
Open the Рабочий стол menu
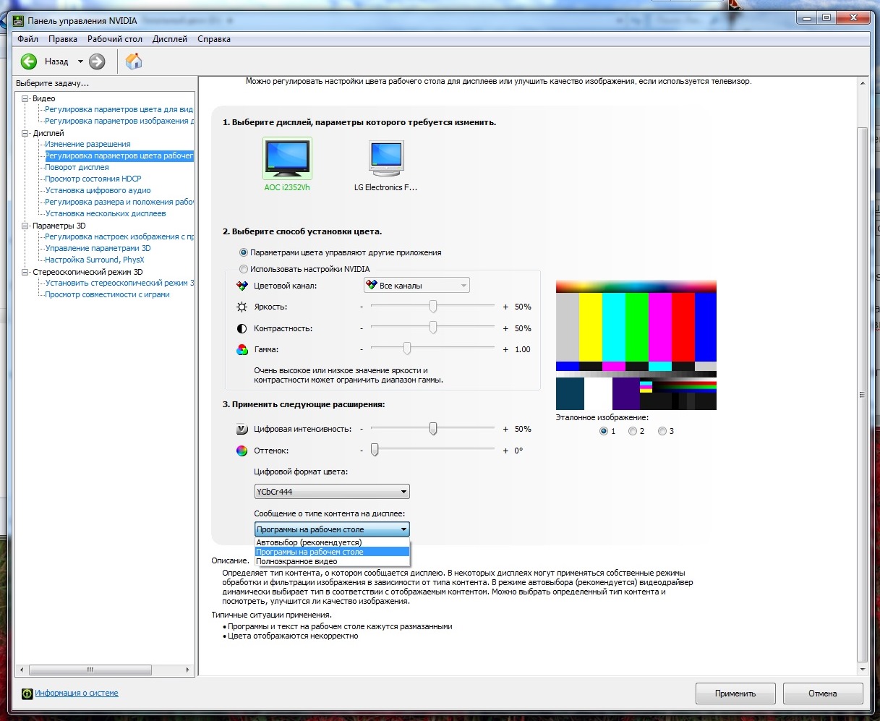(115, 39)
